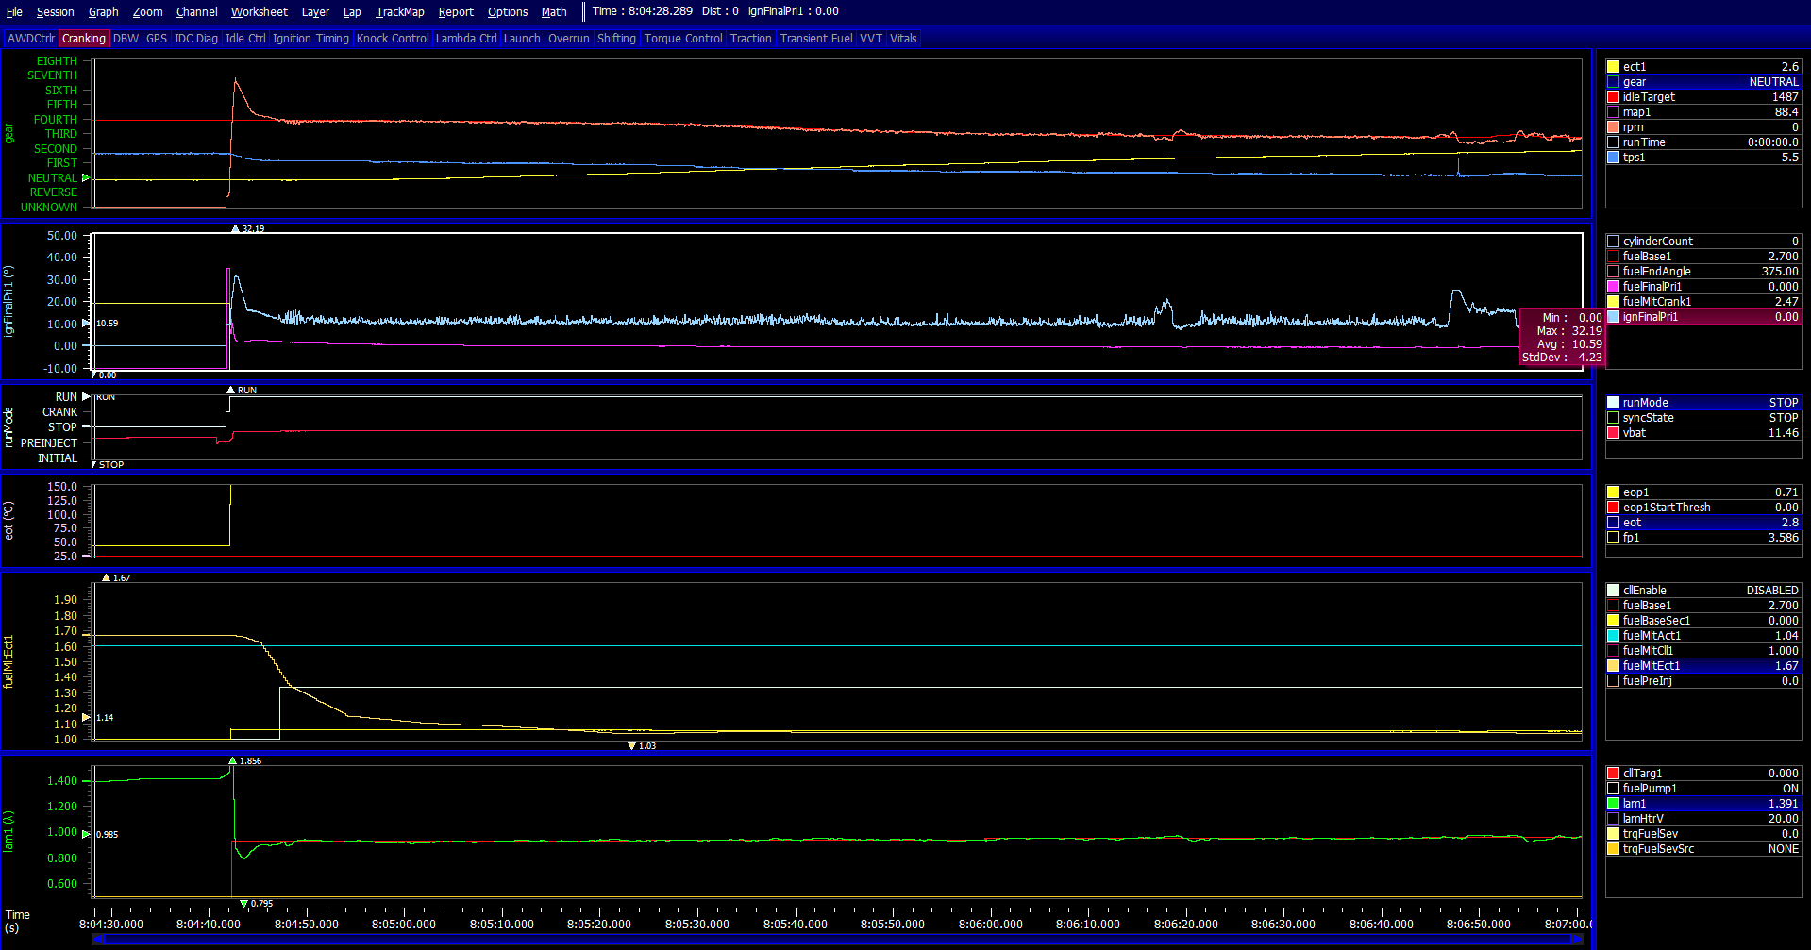Click the fuelMltCrank1 yellow swatch
Viewport: 1811px width, 950px height.
click(x=1614, y=302)
